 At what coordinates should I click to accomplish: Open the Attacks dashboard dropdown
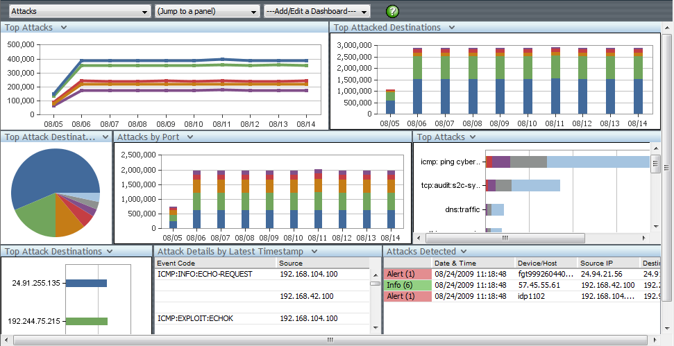point(80,12)
